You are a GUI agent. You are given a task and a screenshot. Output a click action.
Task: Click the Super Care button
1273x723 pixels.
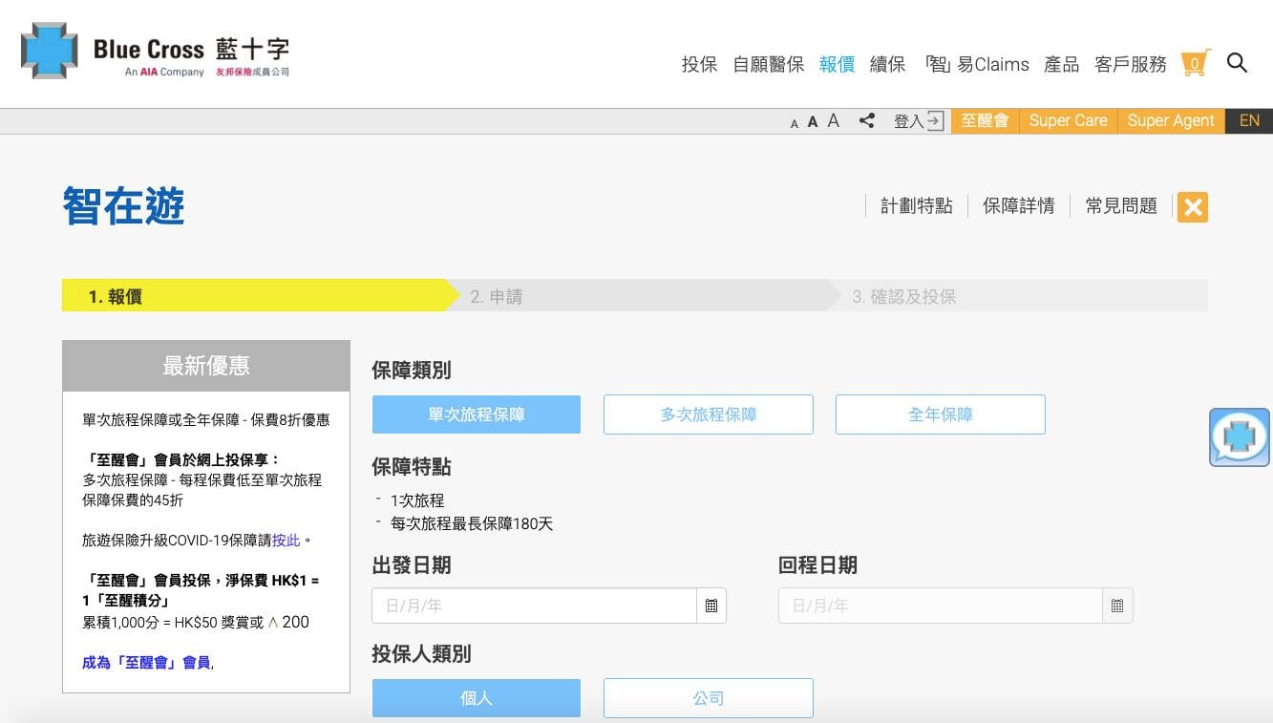click(1069, 121)
